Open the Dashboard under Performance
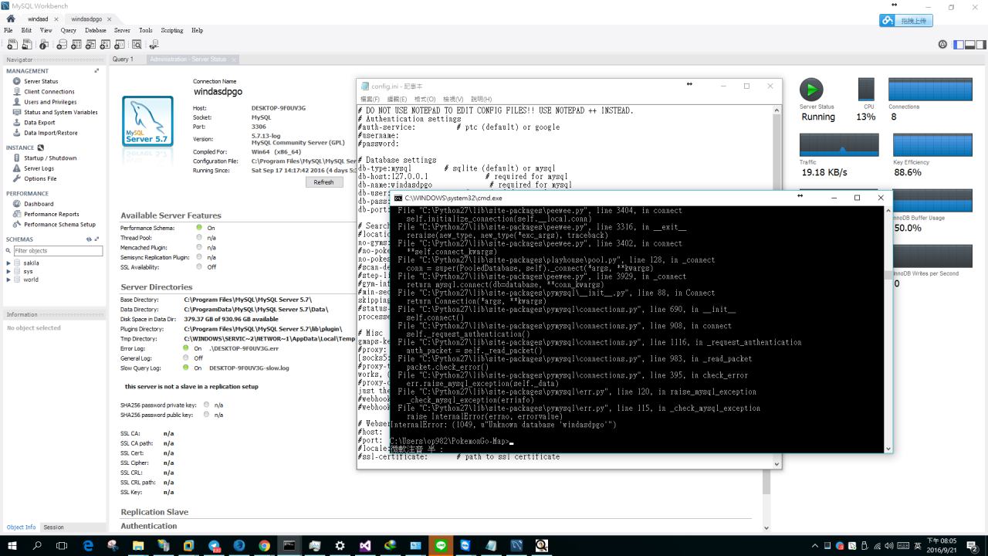Viewport: 988px width, 556px height. 38,204
